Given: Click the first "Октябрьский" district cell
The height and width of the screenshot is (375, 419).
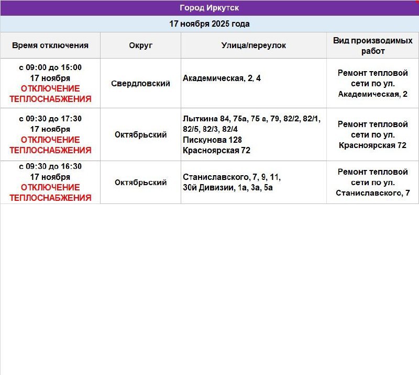Looking at the screenshot, I should coord(140,134).
